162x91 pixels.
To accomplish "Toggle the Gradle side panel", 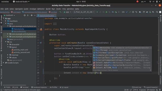I will coord(160,18).
